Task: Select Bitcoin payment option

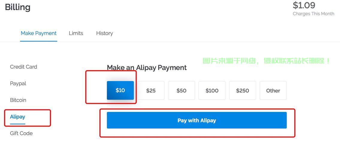Action: [x=18, y=100]
